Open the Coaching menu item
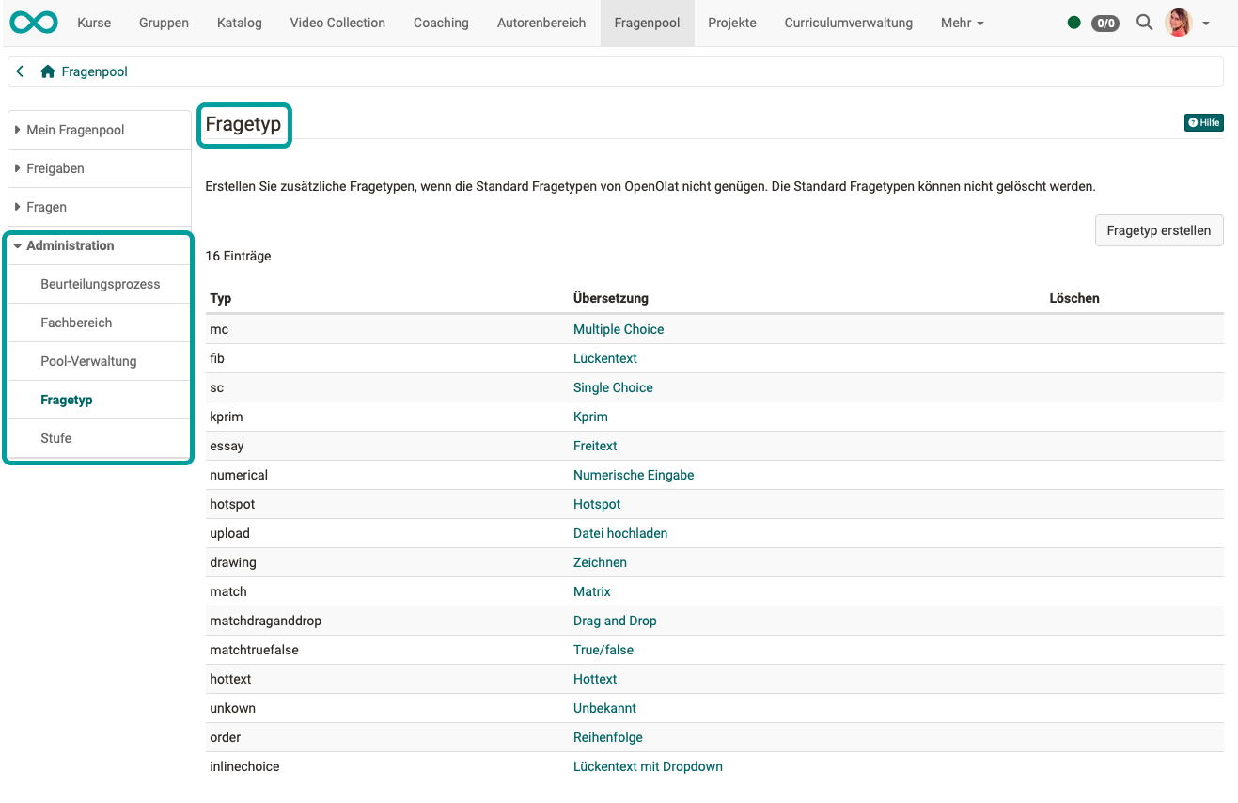This screenshot has height=803, width=1238. click(x=440, y=23)
